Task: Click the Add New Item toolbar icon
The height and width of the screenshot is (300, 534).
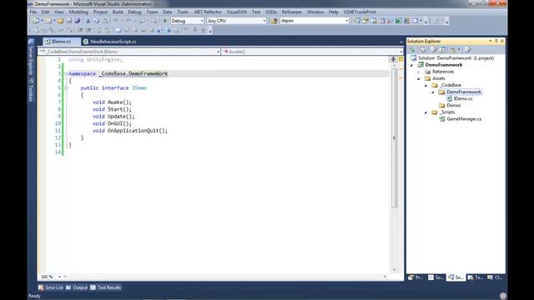Action: point(48,21)
